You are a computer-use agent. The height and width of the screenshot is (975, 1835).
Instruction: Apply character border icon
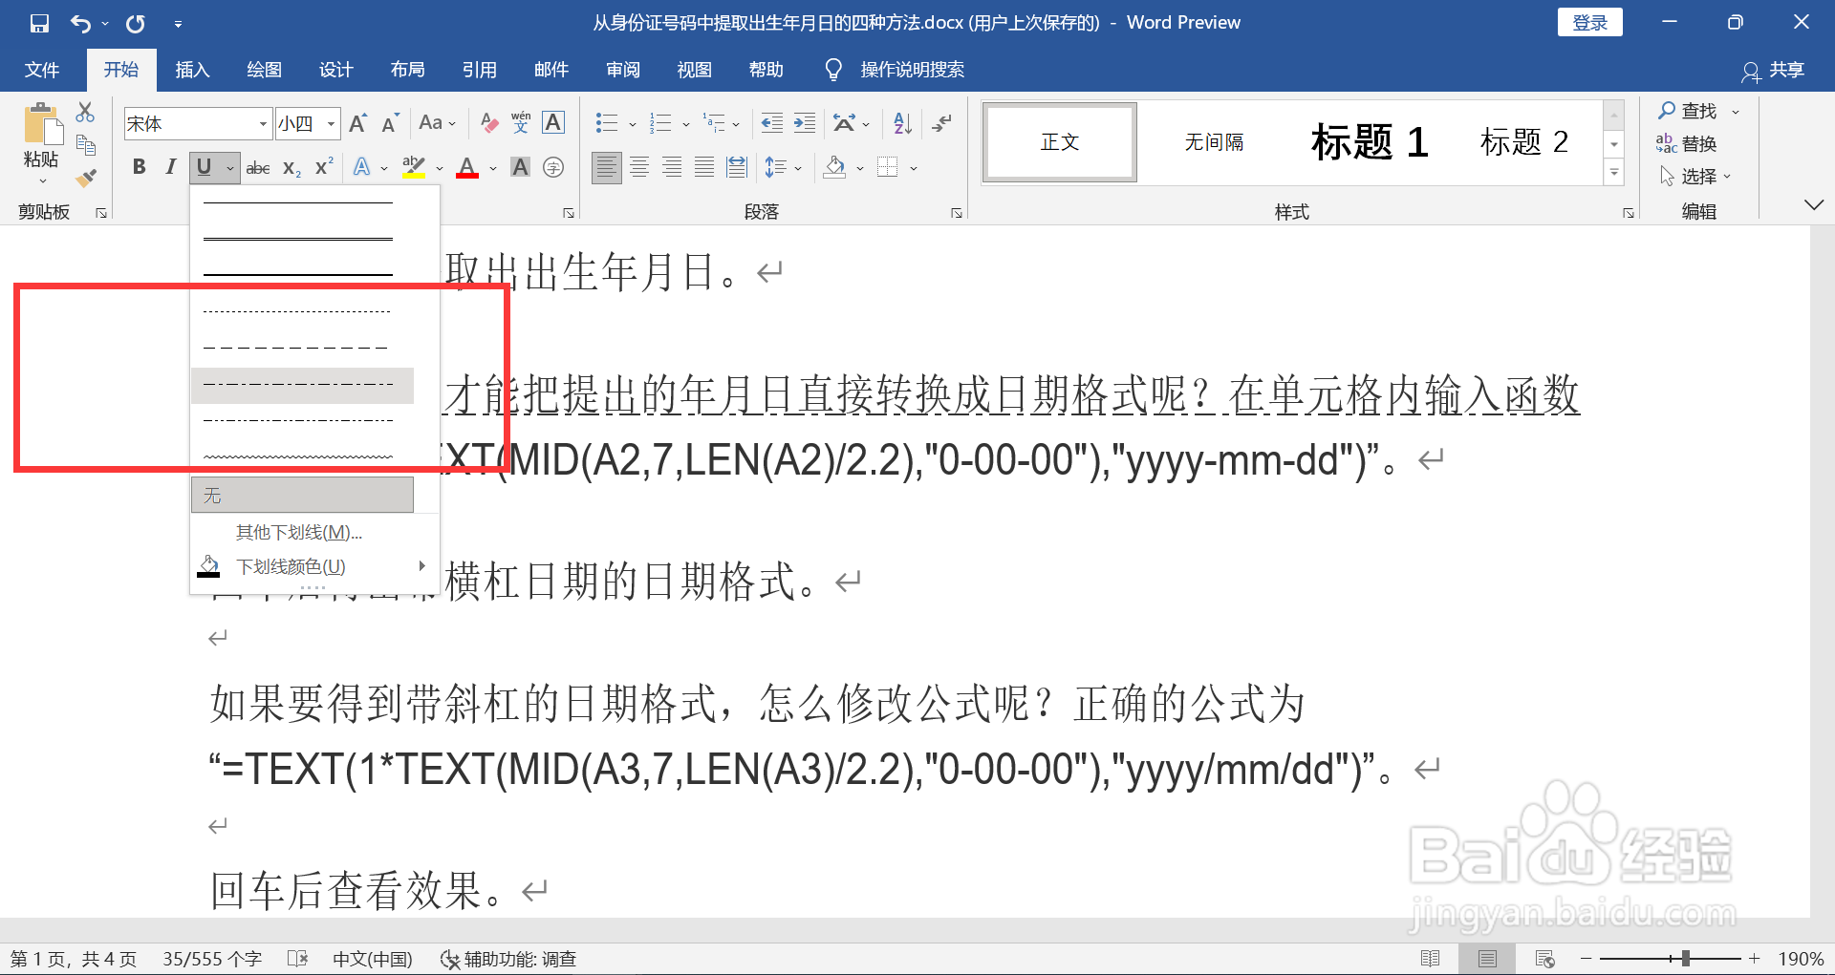click(x=553, y=122)
